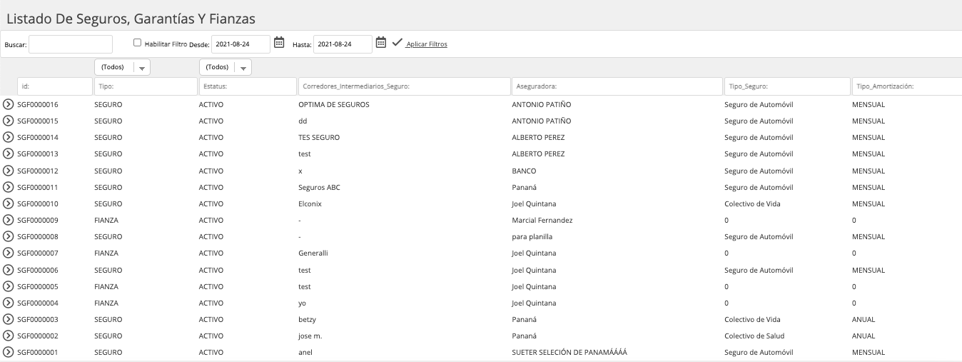Open details arrow for SGF0000014
The image size is (962, 362).
pos(9,137)
